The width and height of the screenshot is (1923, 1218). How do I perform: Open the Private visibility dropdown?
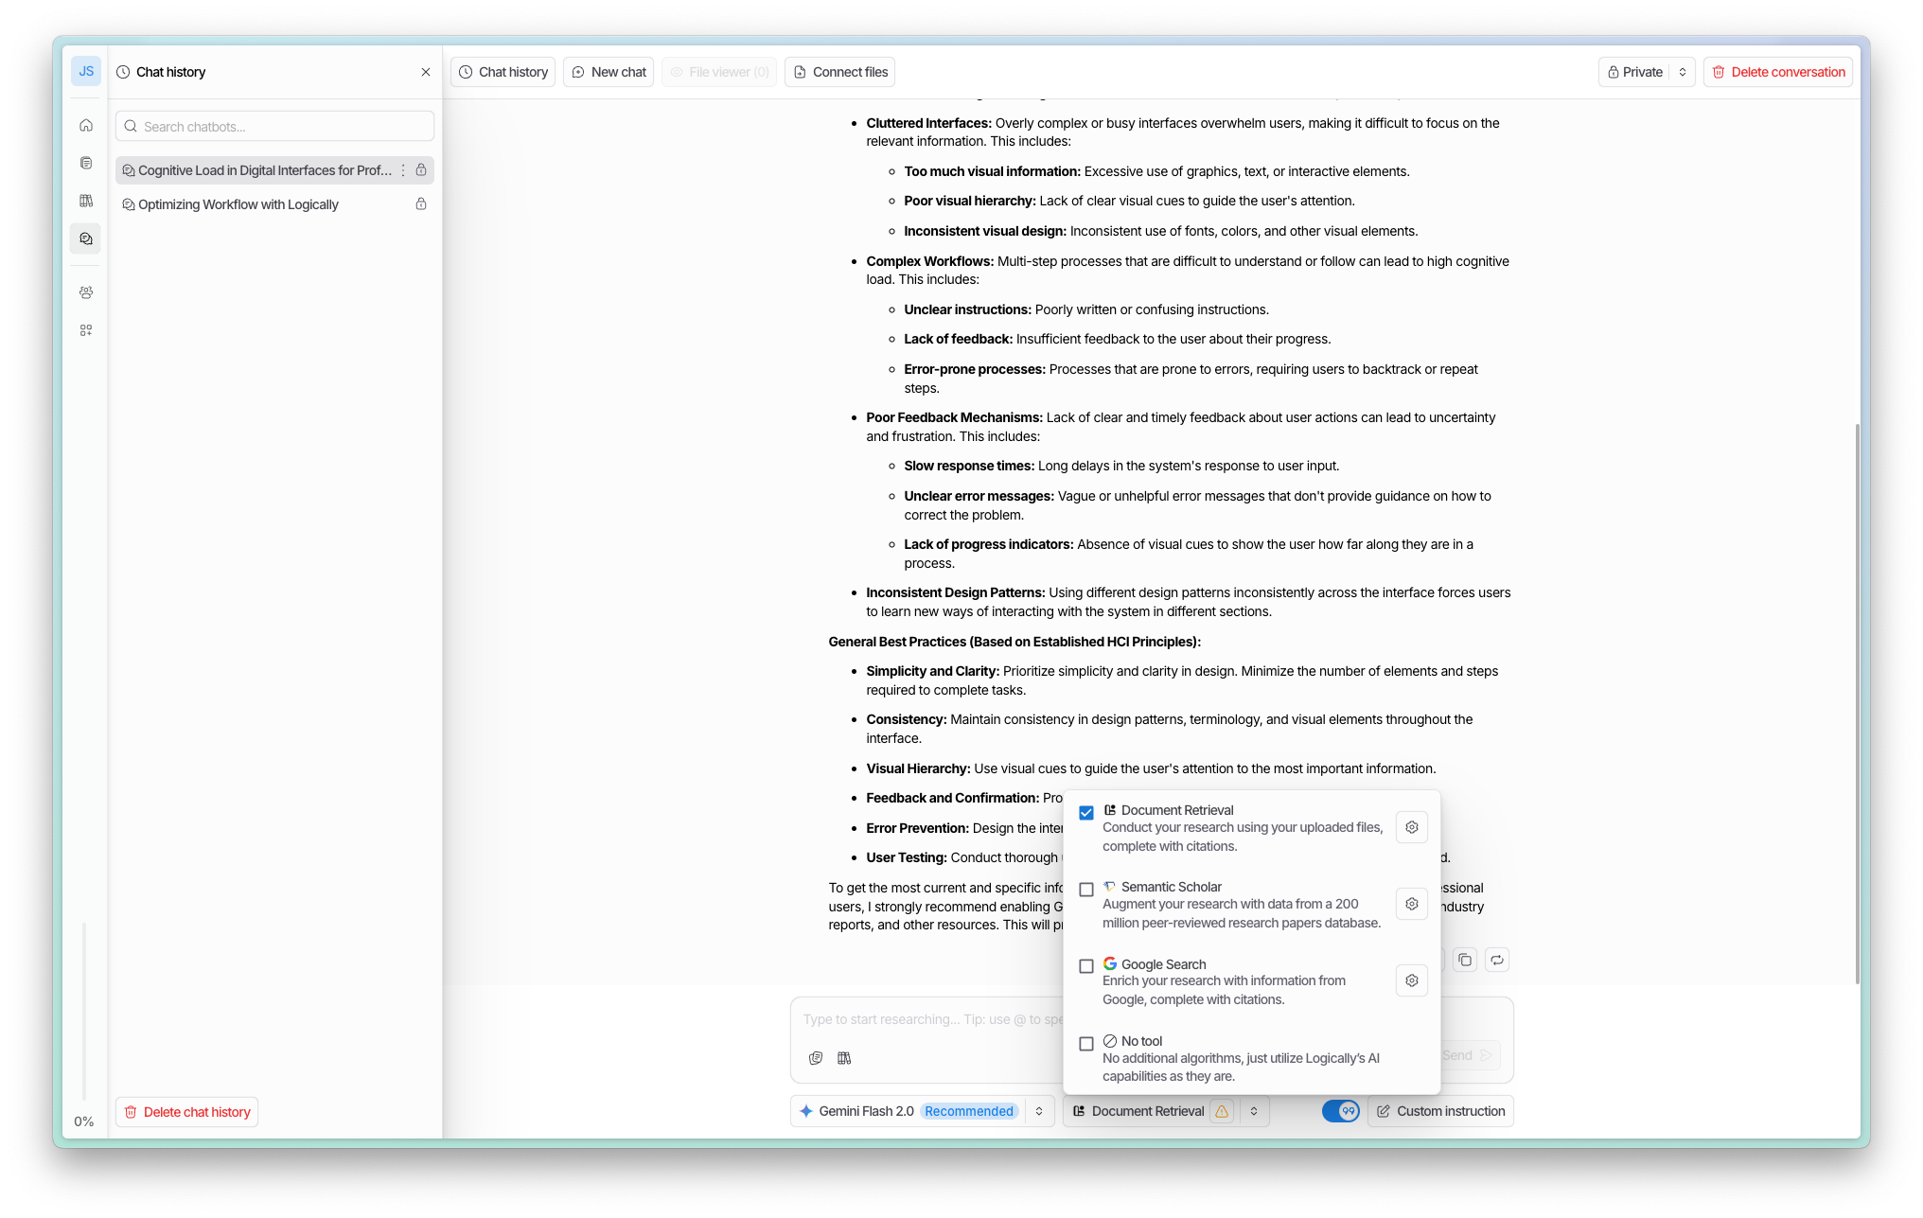[x=1683, y=72]
